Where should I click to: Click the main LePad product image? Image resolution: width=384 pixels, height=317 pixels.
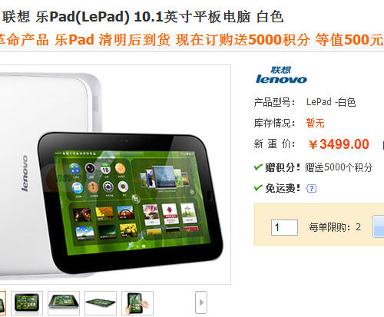pyautogui.click(x=115, y=174)
